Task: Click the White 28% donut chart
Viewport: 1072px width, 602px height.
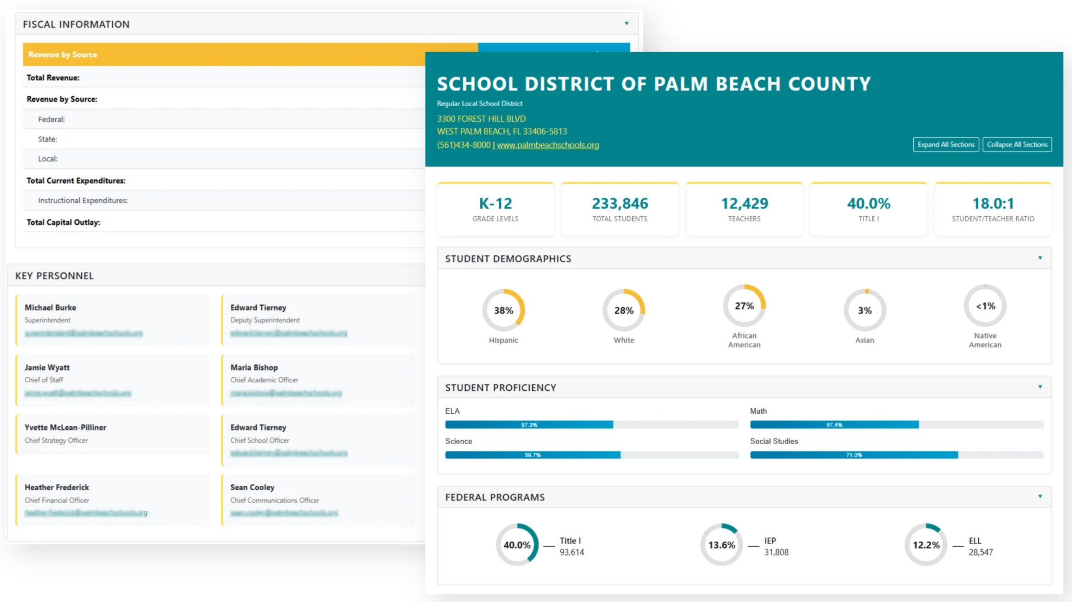Action: [x=624, y=310]
